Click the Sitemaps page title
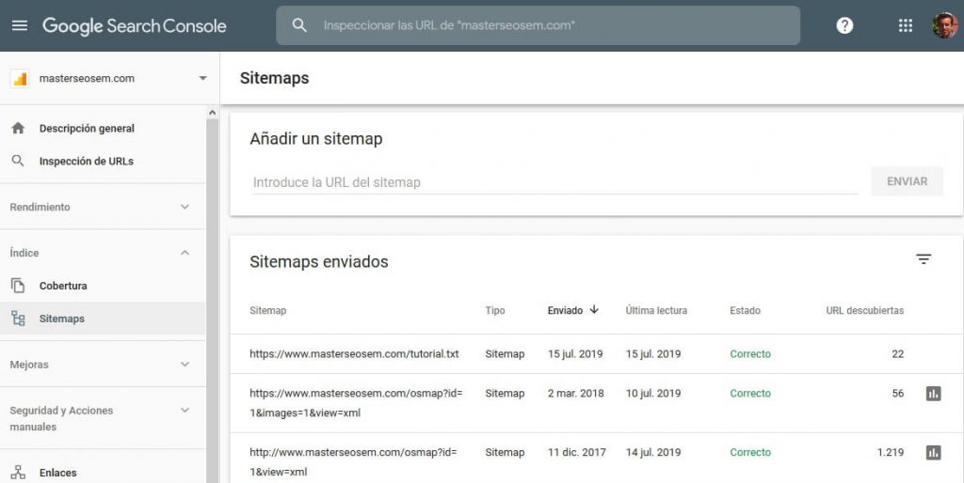This screenshot has height=483, width=964. click(274, 78)
